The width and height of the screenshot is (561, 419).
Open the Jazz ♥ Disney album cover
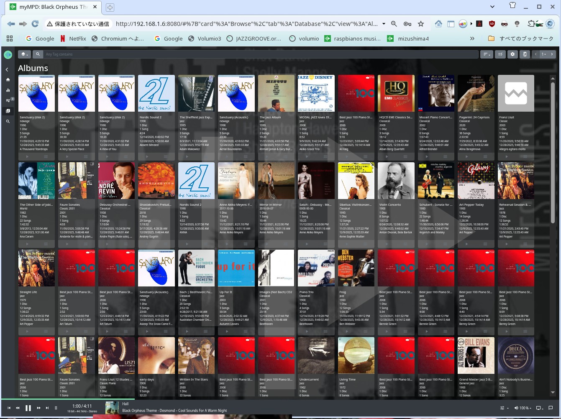coord(316,93)
